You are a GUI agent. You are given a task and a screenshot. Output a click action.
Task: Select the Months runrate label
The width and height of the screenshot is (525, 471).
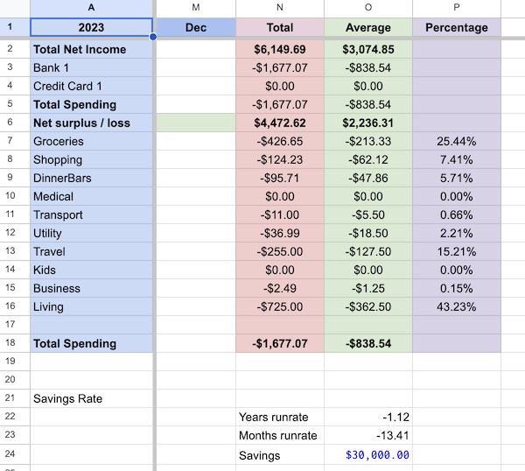[280, 435]
